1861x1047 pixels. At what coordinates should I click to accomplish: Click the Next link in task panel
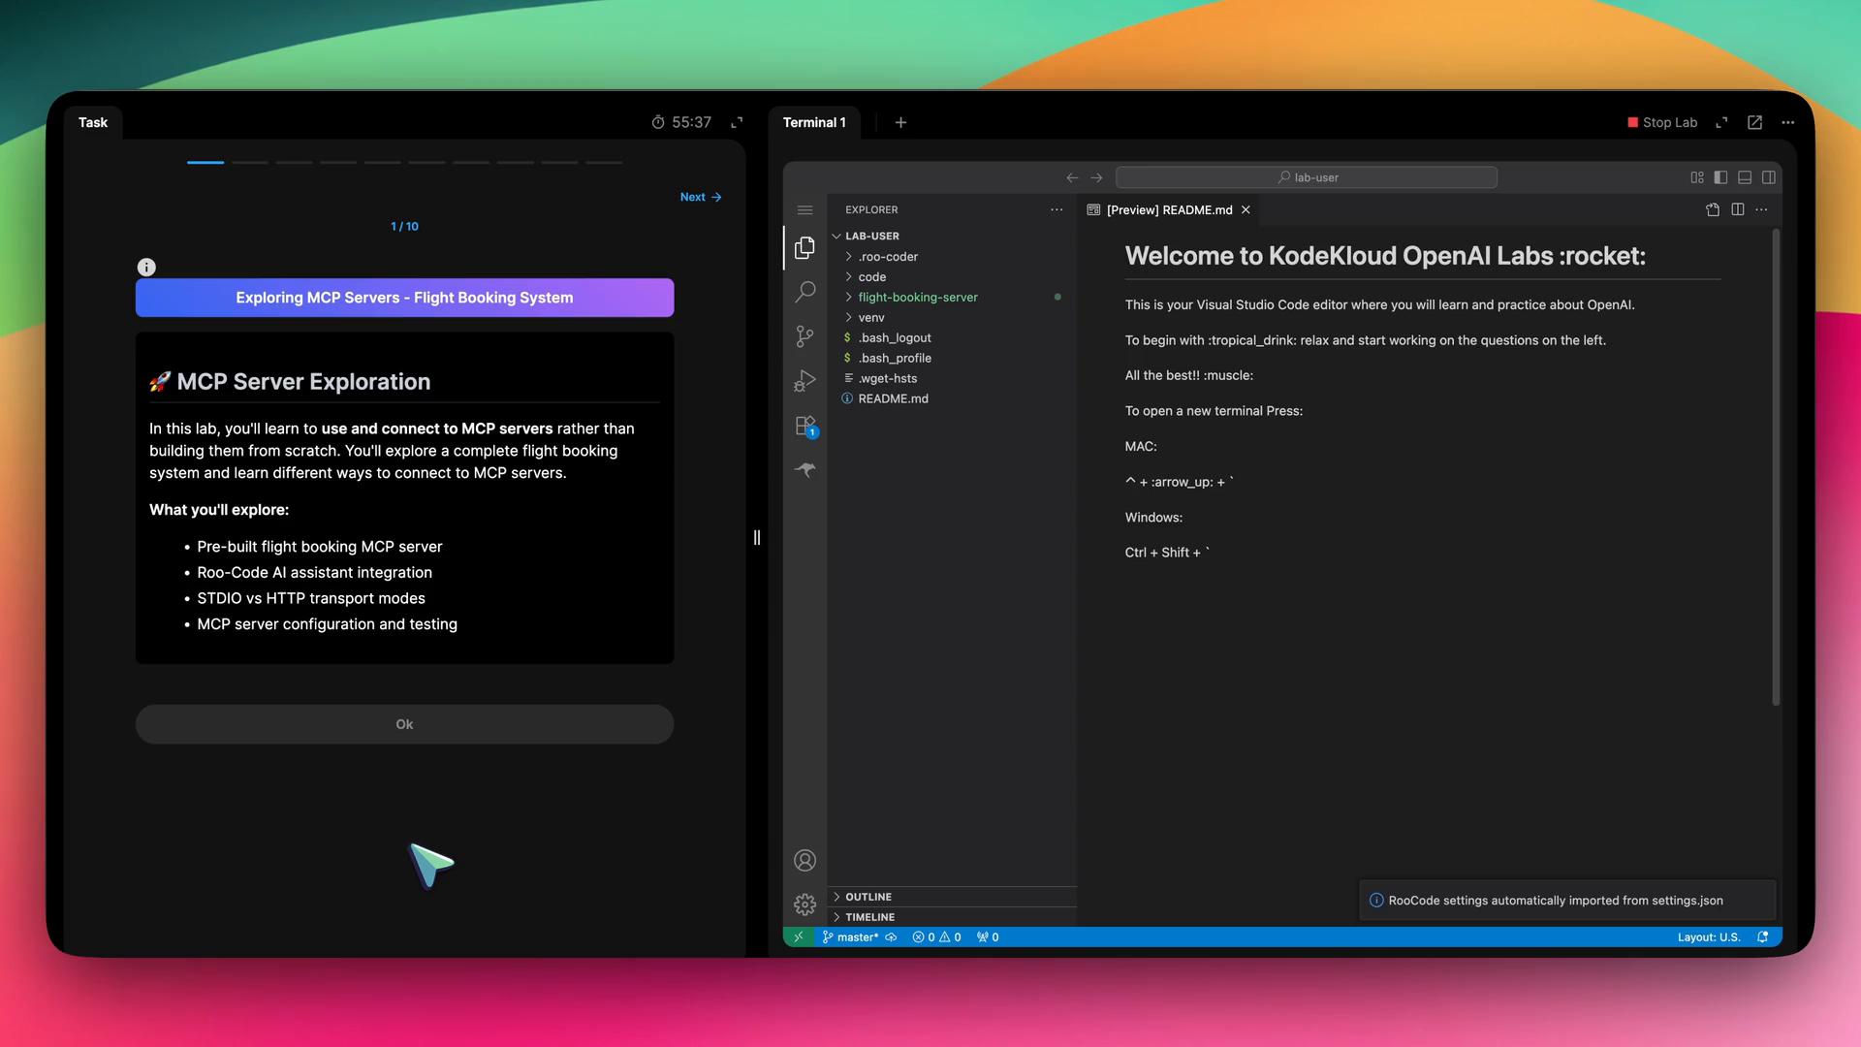pyautogui.click(x=700, y=197)
